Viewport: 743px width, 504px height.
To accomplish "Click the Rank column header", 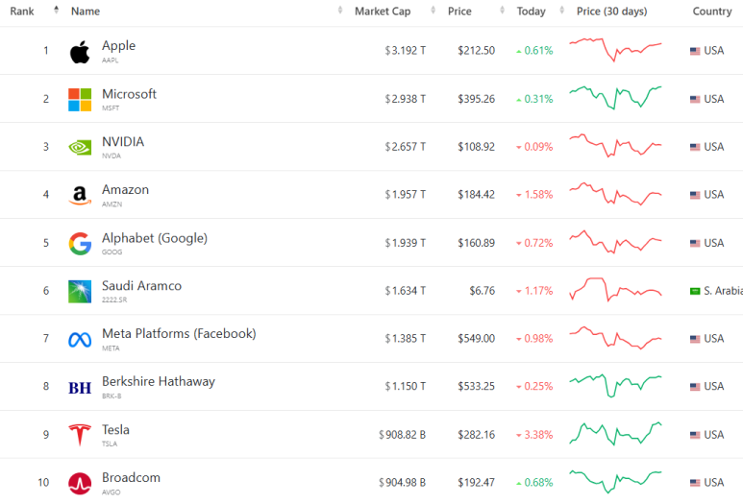I will pos(22,11).
